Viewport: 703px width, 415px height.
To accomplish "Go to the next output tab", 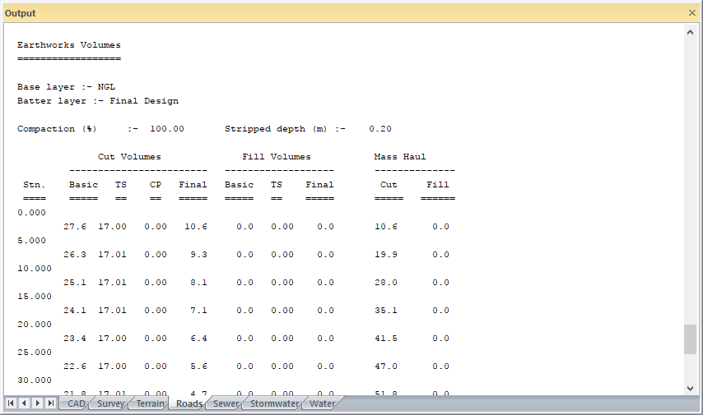I will click(x=38, y=403).
